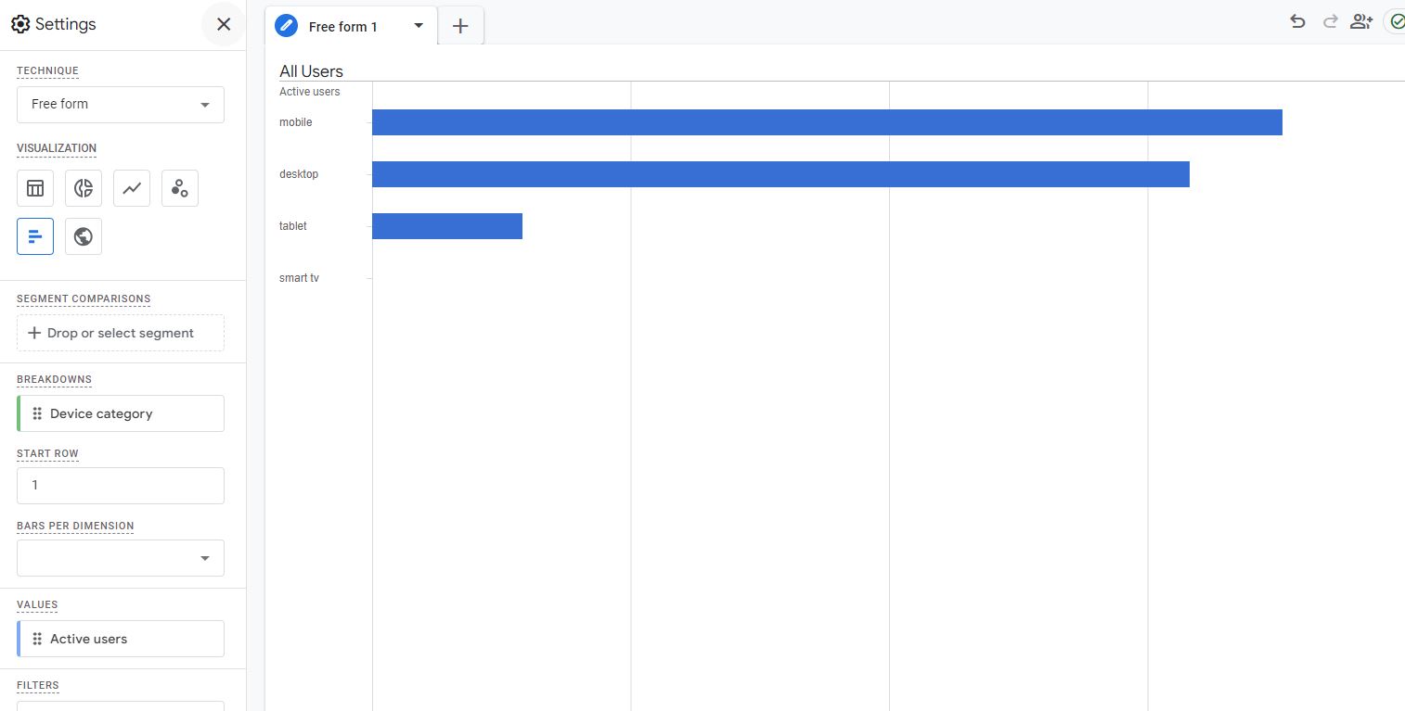Select the Bar chart visualization

[x=34, y=236]
